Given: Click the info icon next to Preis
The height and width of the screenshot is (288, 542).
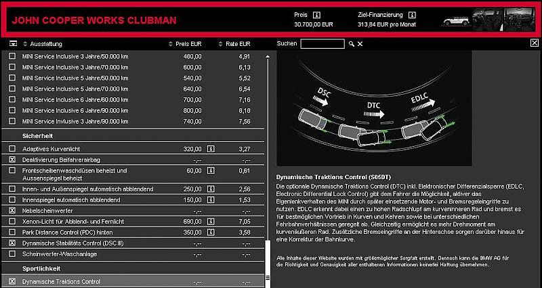Looking at the screenshot, I should point(317,14).
